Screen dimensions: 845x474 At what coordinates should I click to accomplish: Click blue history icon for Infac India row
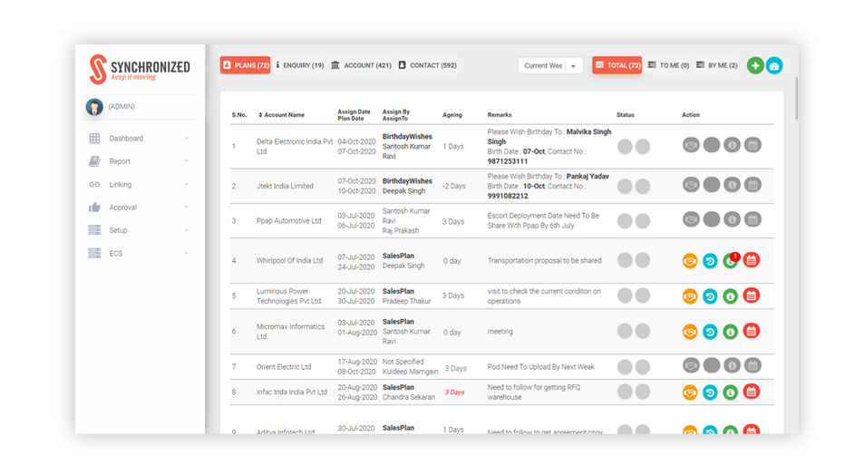click(x=710, y=392)
